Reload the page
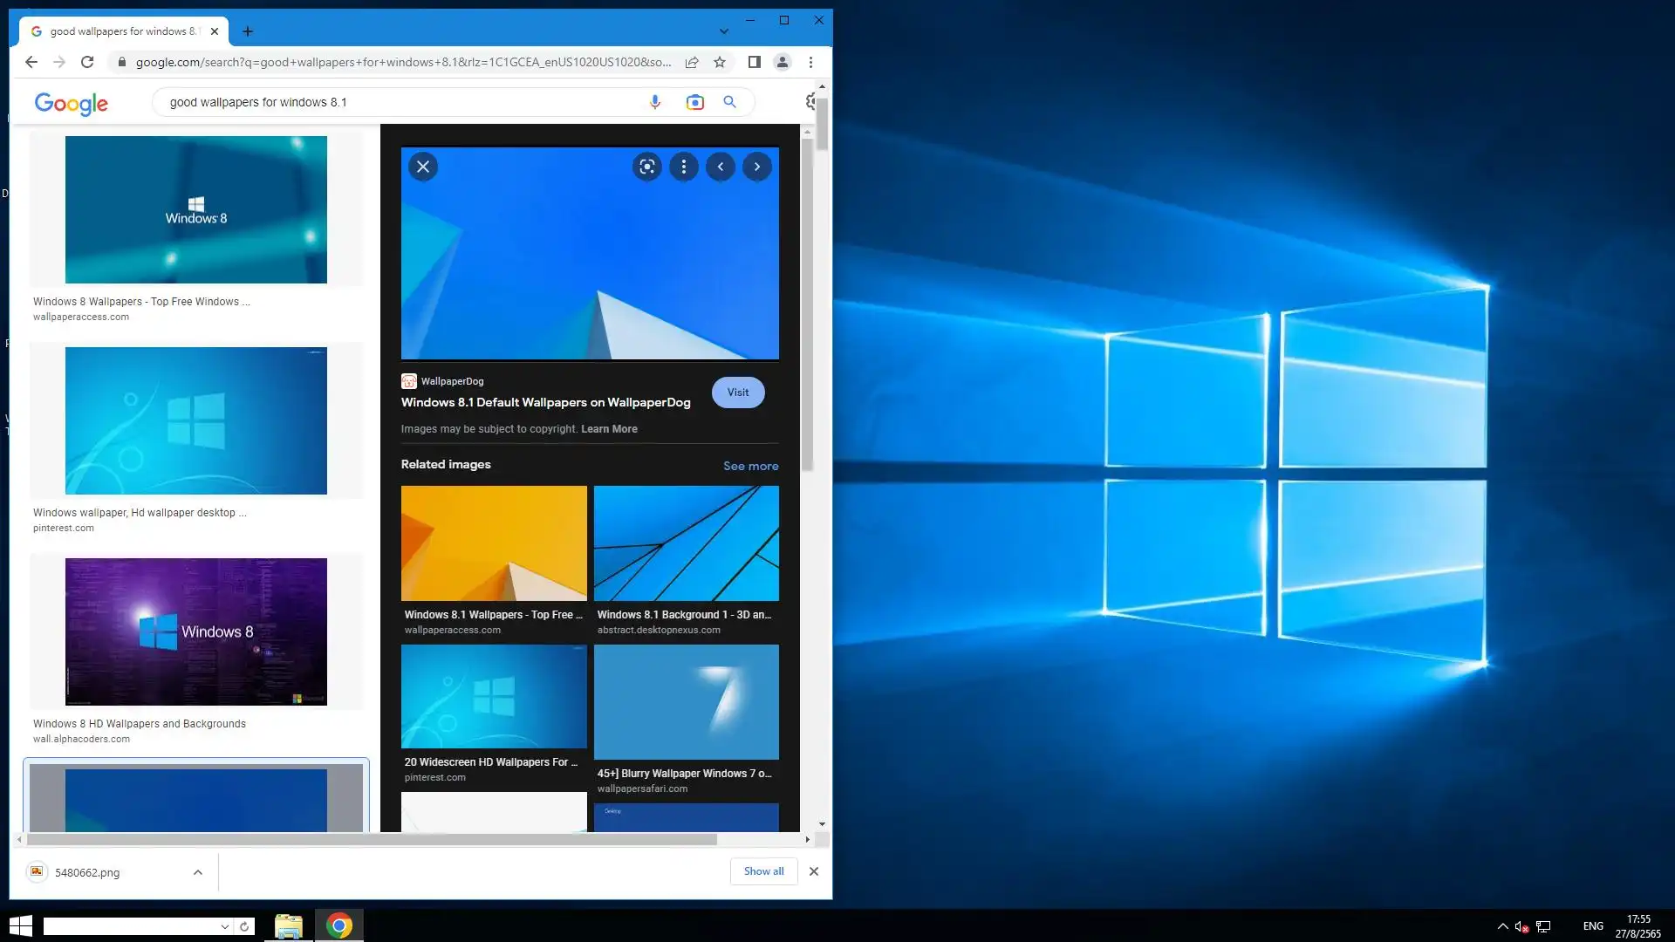Viewport: 1675px width, 942px height. [x=87, y=62]
